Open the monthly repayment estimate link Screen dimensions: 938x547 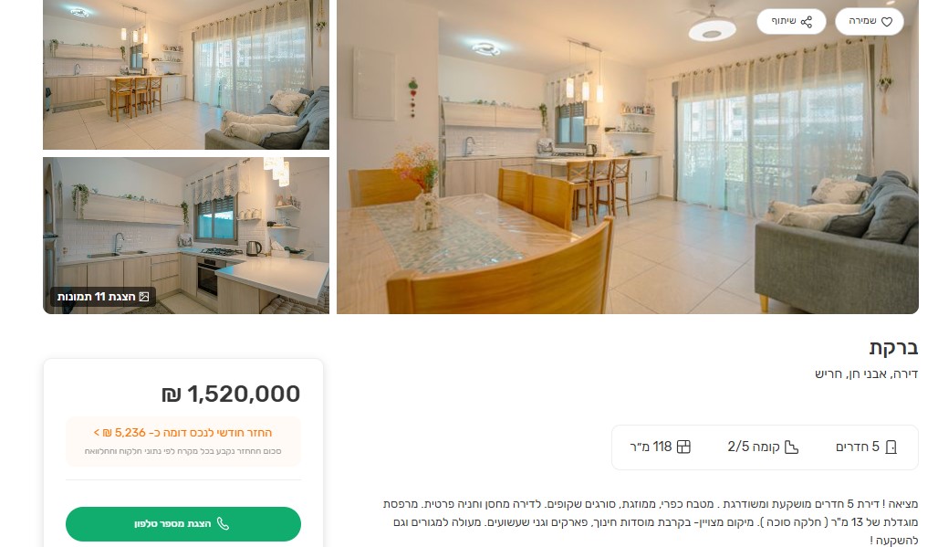(183, 433)
